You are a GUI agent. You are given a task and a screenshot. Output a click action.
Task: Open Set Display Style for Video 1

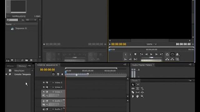[44, 96]
